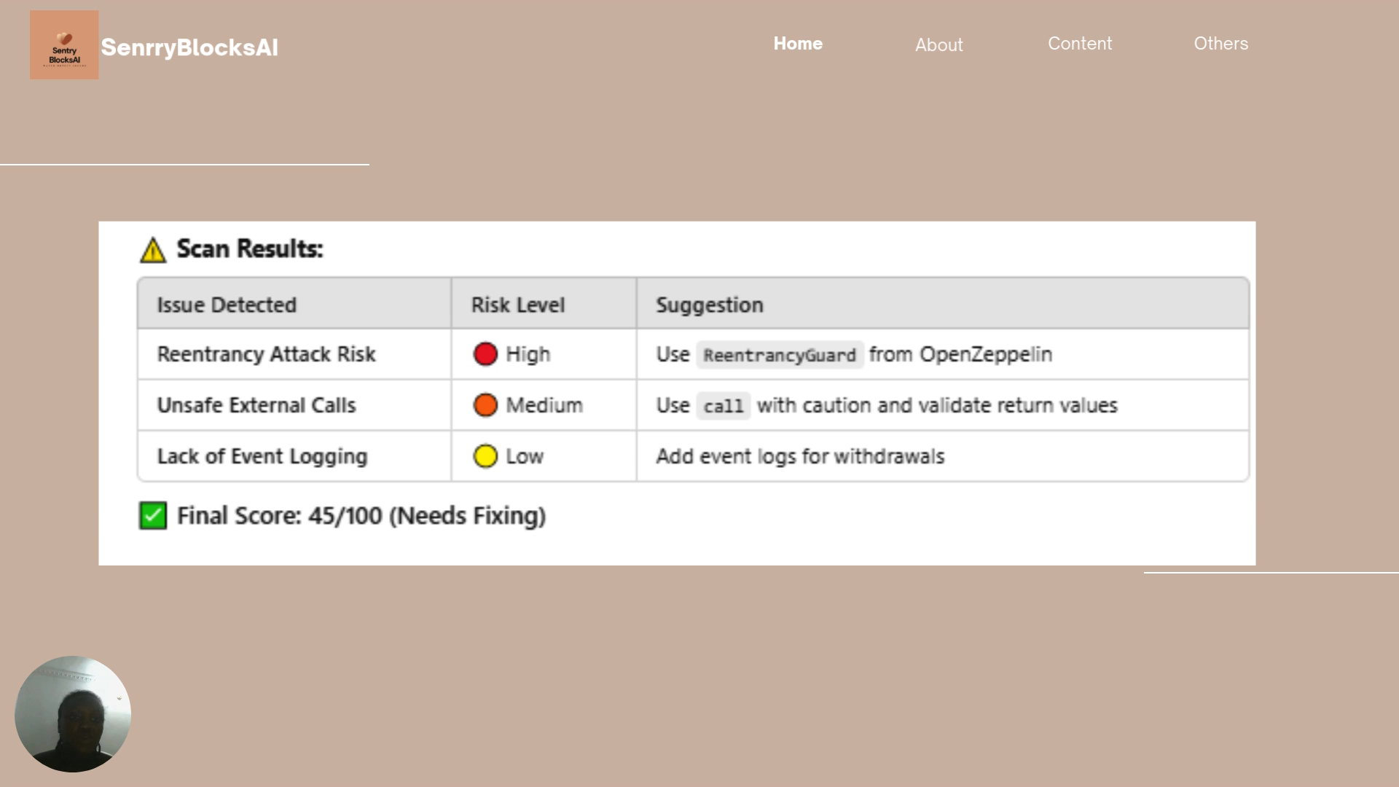Click the Scan Results heading
Screen dimensions: 1399x787
[250, 248]
